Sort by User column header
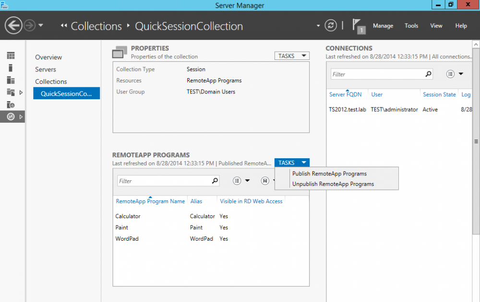The height and width of the screenshot is (302, 480). tap(377, 94)
